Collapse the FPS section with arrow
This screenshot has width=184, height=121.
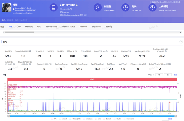click(181, 42)
